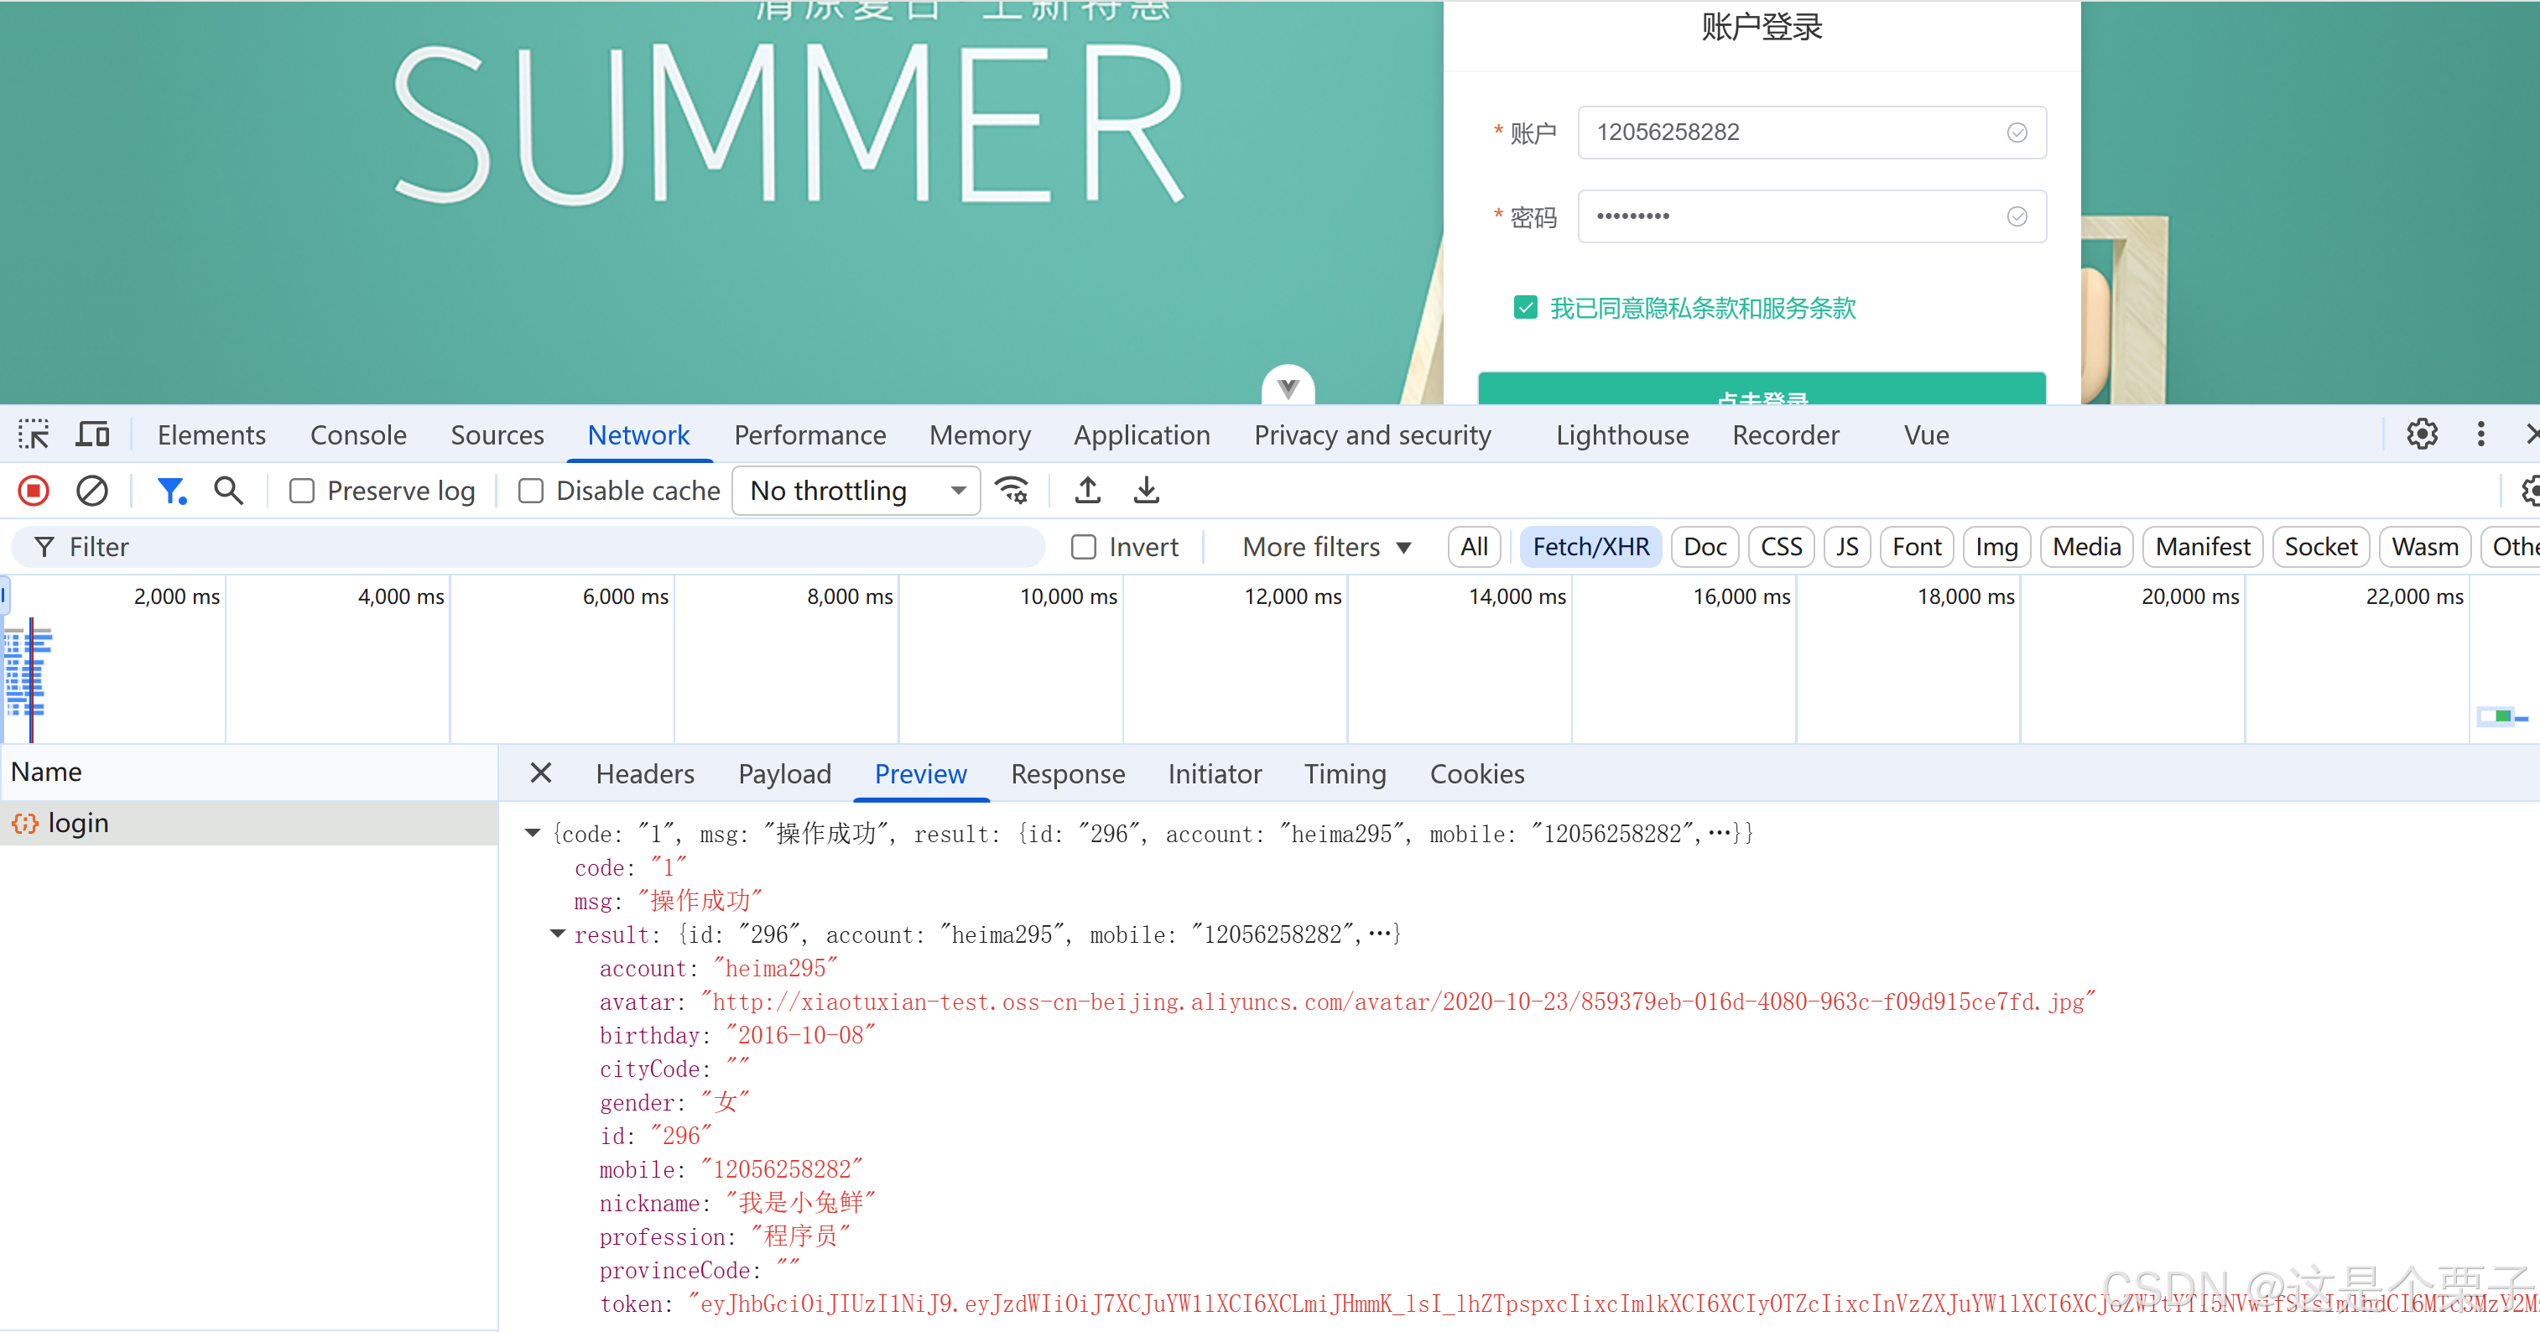The image size is (2540, 1332).
Task: Open network search with magnifier icon
Action: coord(229,490)
